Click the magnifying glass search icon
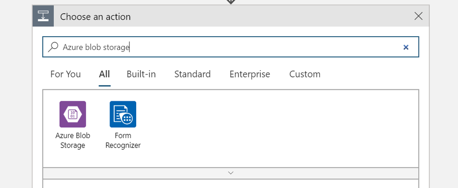 click(53, 47)
